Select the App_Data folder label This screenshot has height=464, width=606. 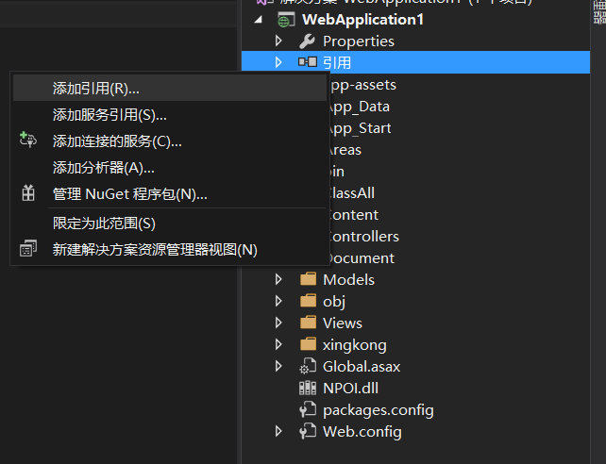coord(359,107)
